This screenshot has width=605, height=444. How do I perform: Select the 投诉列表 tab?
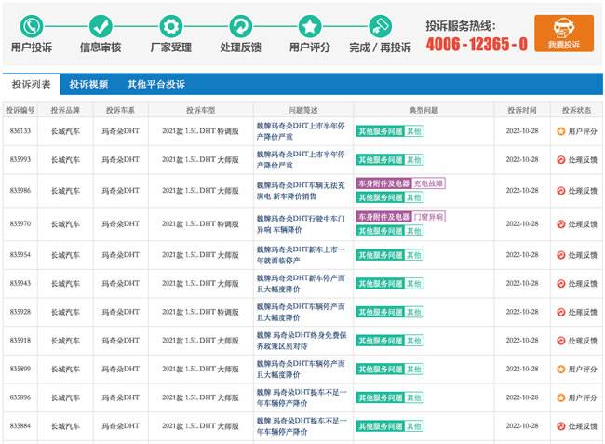[31, 85]
